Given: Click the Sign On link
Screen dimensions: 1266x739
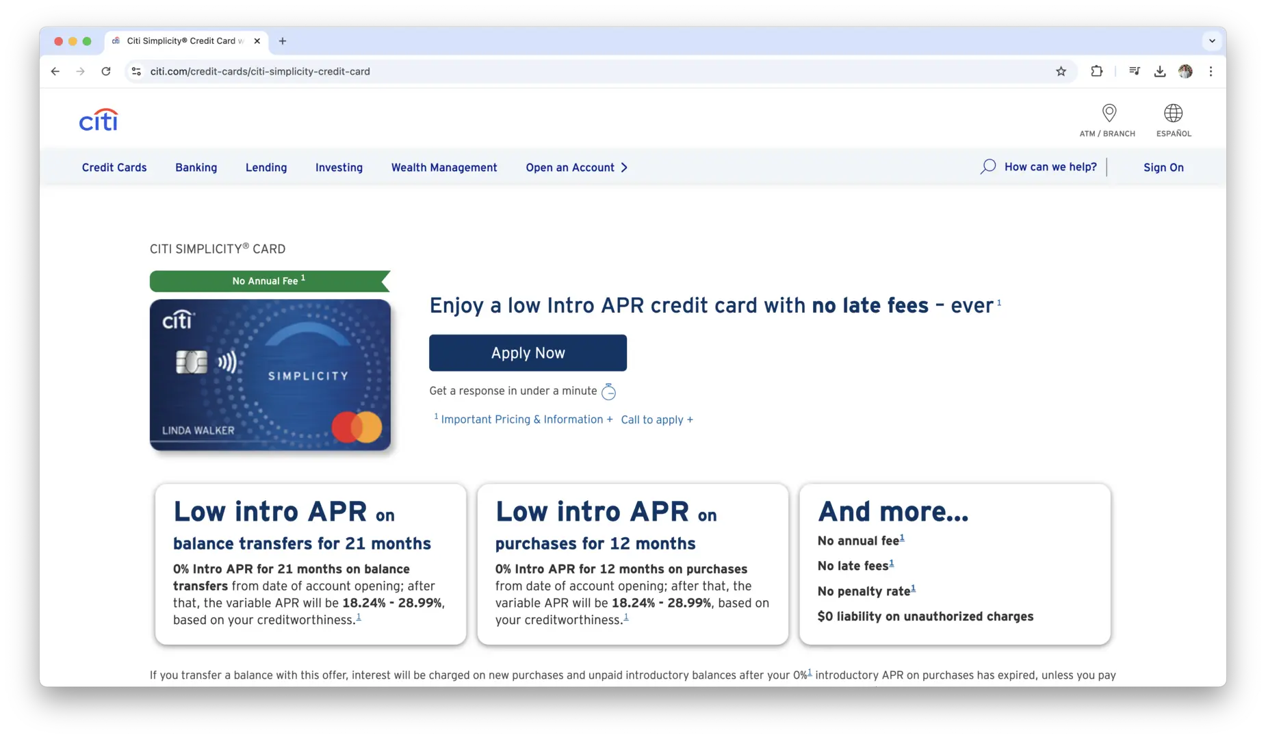Looking at the screenshot, I should click(x=1163, y=168).
